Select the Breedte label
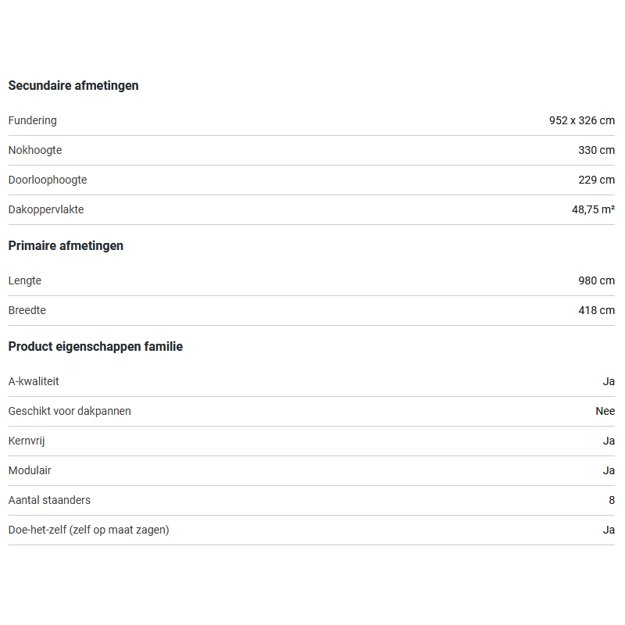This screenshot has height=625, width=625. pos(27,311)
